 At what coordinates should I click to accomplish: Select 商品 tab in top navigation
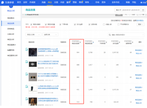(50, 2)
